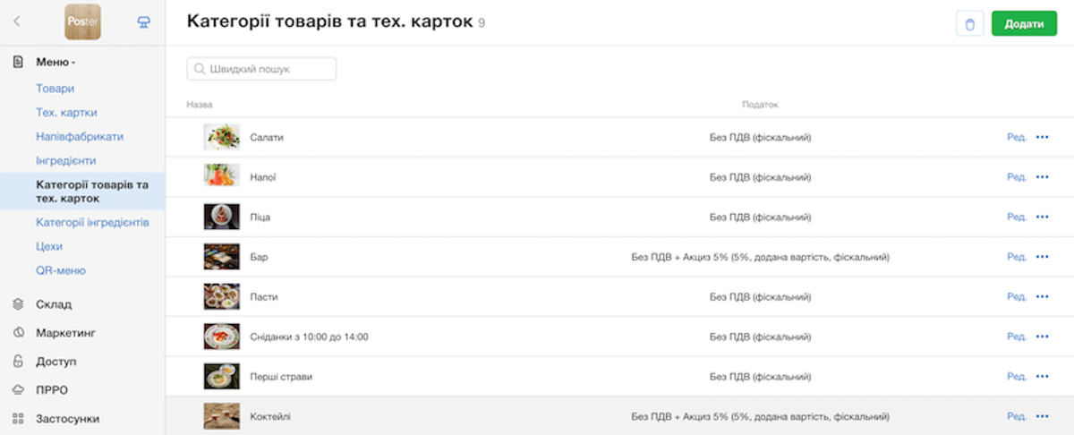This screenshot has height=435, width=1074.
Task: Click the Напої category thumbnail
Action: pos(221,176)
